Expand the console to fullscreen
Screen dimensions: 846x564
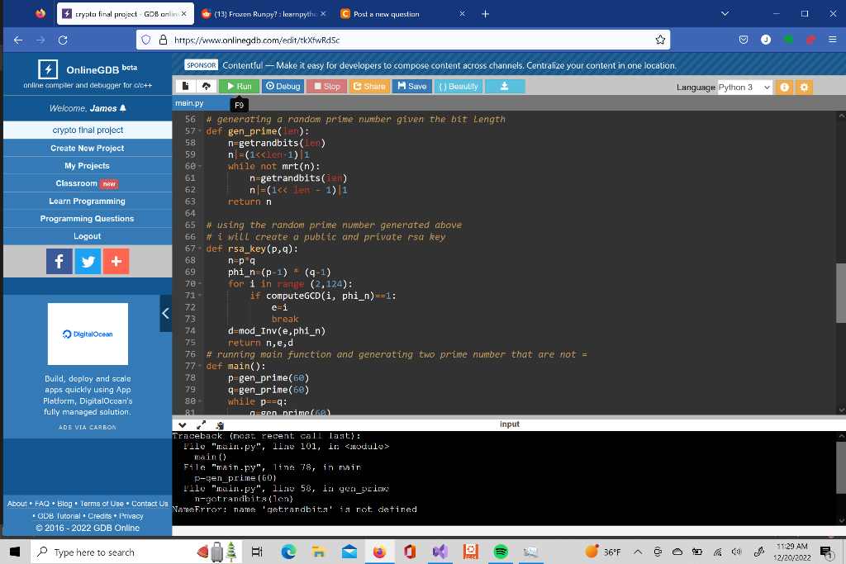coord(200,424)
